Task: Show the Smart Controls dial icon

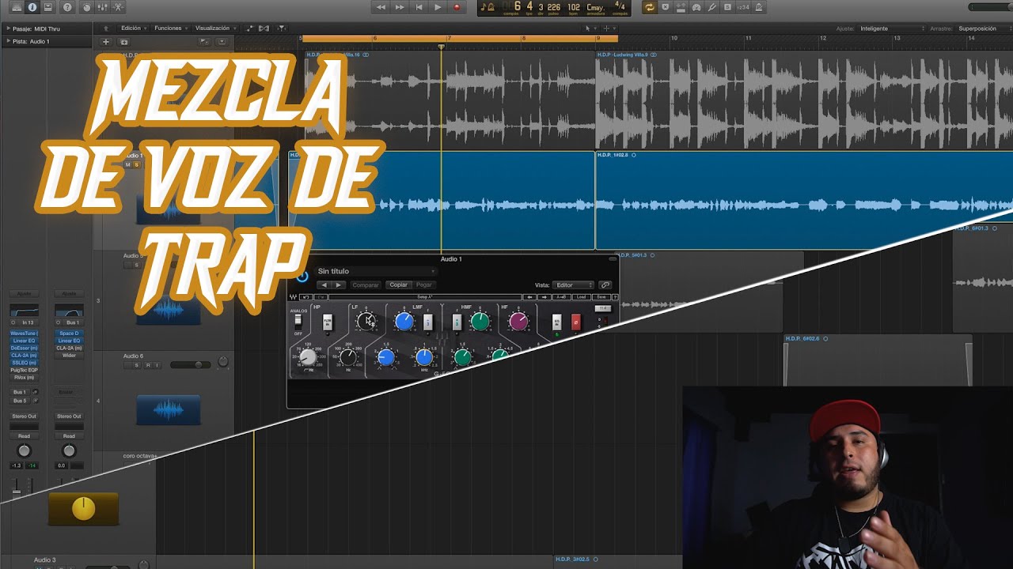Action: coord(86,7)
